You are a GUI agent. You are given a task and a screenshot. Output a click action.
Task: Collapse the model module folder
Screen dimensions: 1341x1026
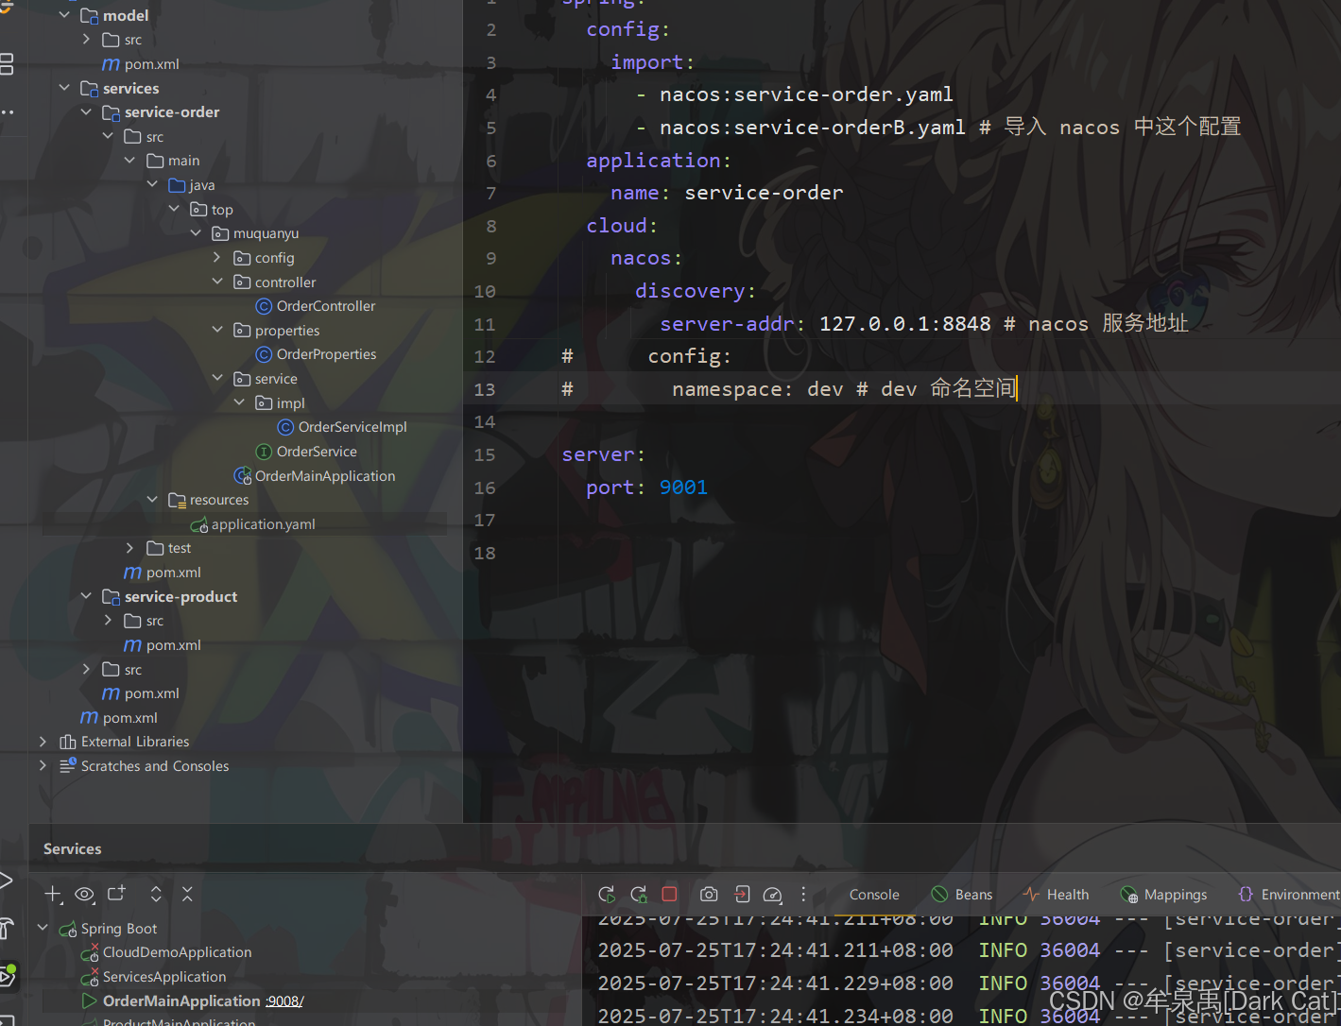tap(64, 15)
